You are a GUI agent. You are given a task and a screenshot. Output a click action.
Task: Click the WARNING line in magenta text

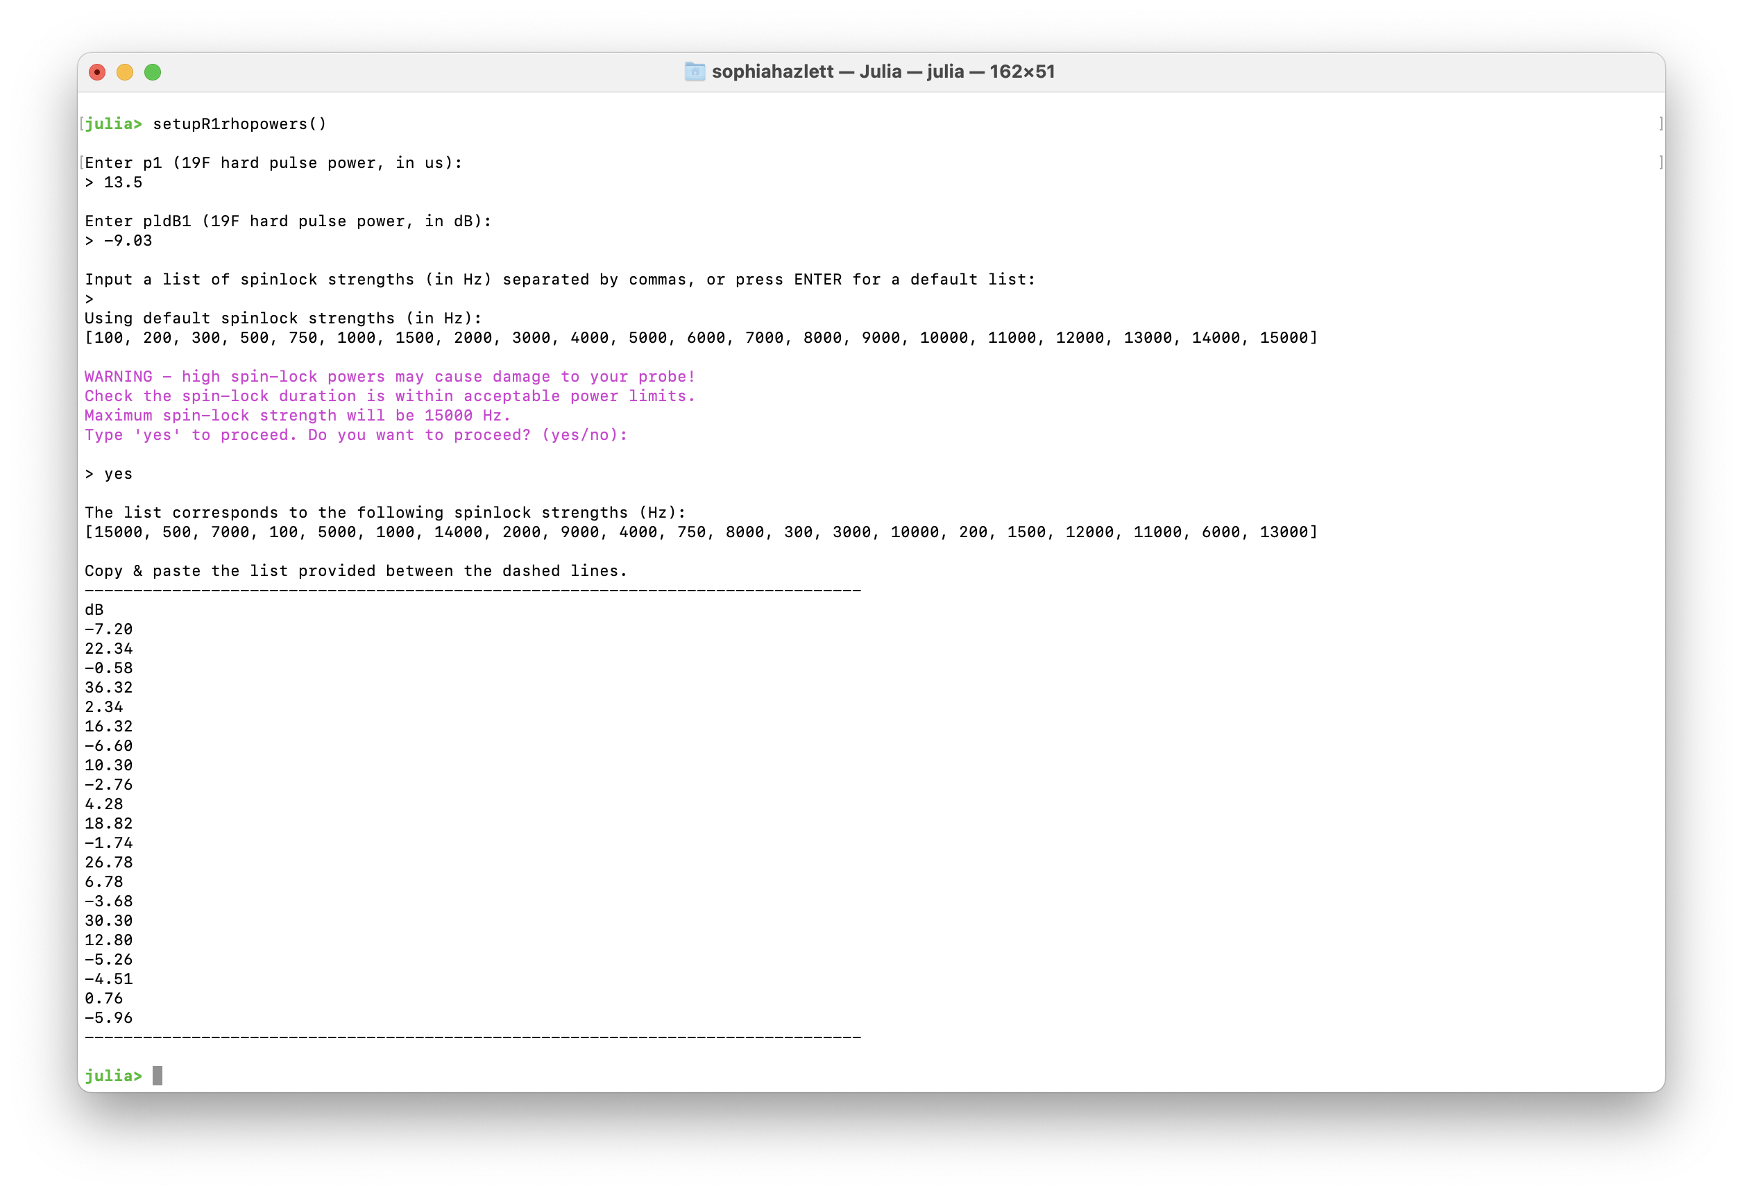[x=389, y=377]
